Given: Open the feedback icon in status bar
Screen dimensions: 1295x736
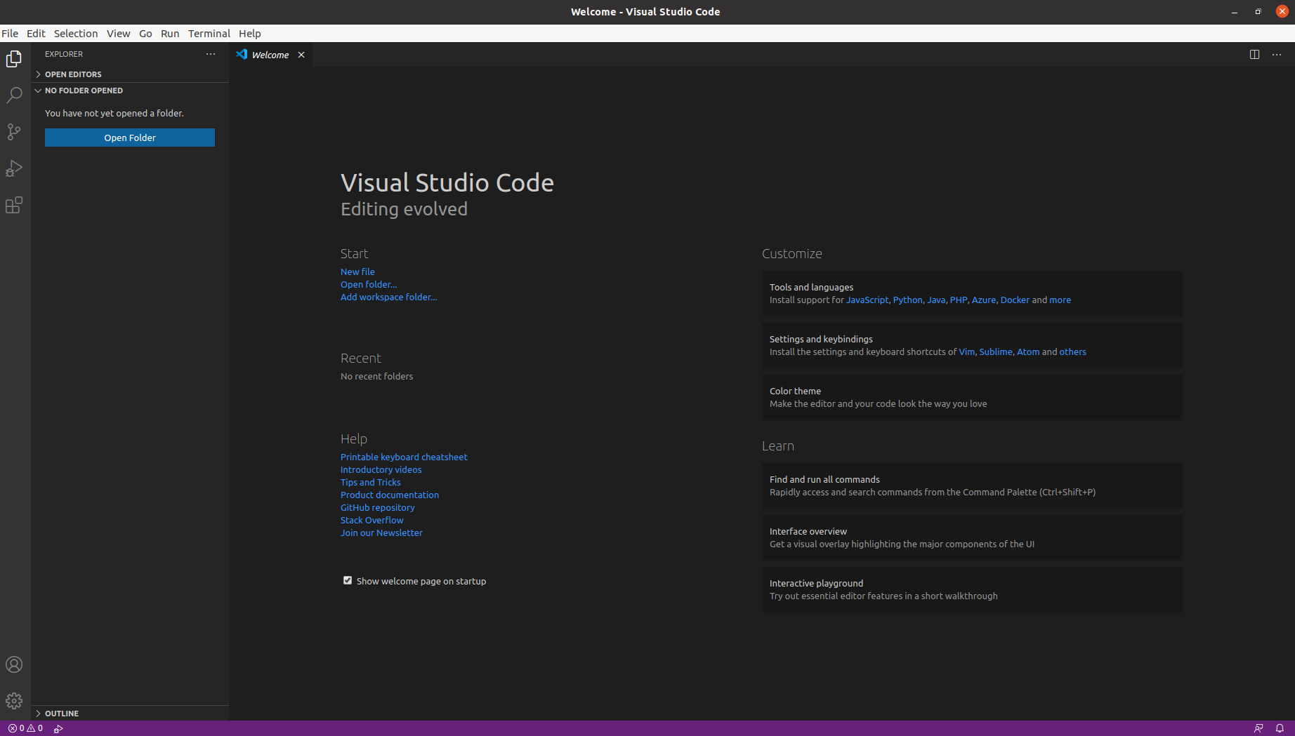Looking at the screenshot, I should (1258, 728).
